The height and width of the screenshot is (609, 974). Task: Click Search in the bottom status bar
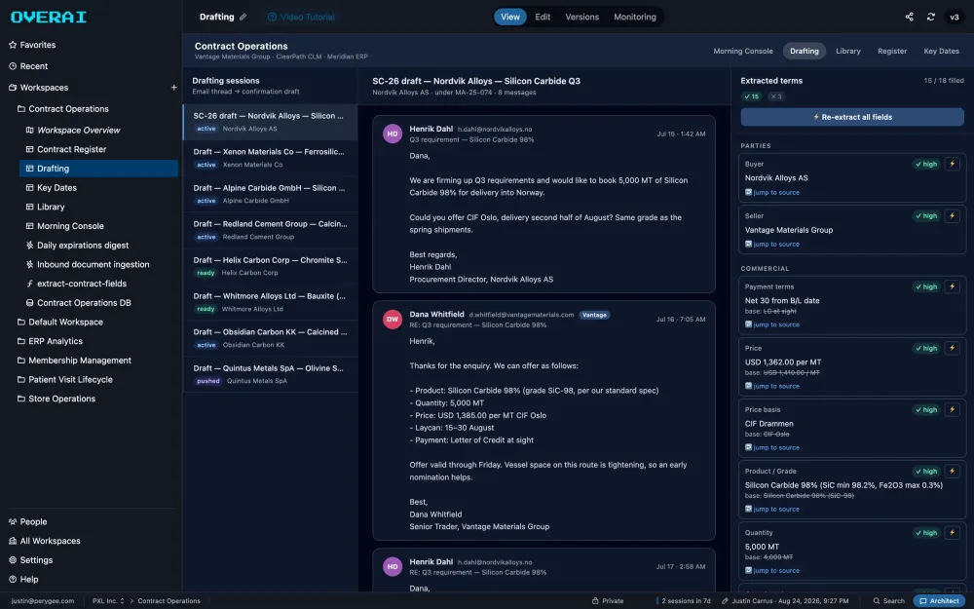[889, 601]
